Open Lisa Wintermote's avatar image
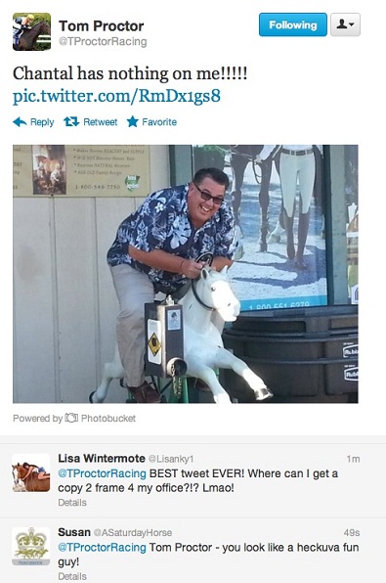This screenshot has width=386, height=583. tap(31, 472)
